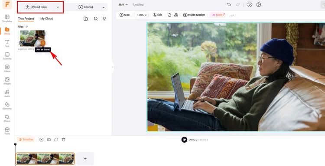Image resolution: width=325 pixels, height=166 pixels.
Task: Play the video preview
Action: (x=184, y=140)
